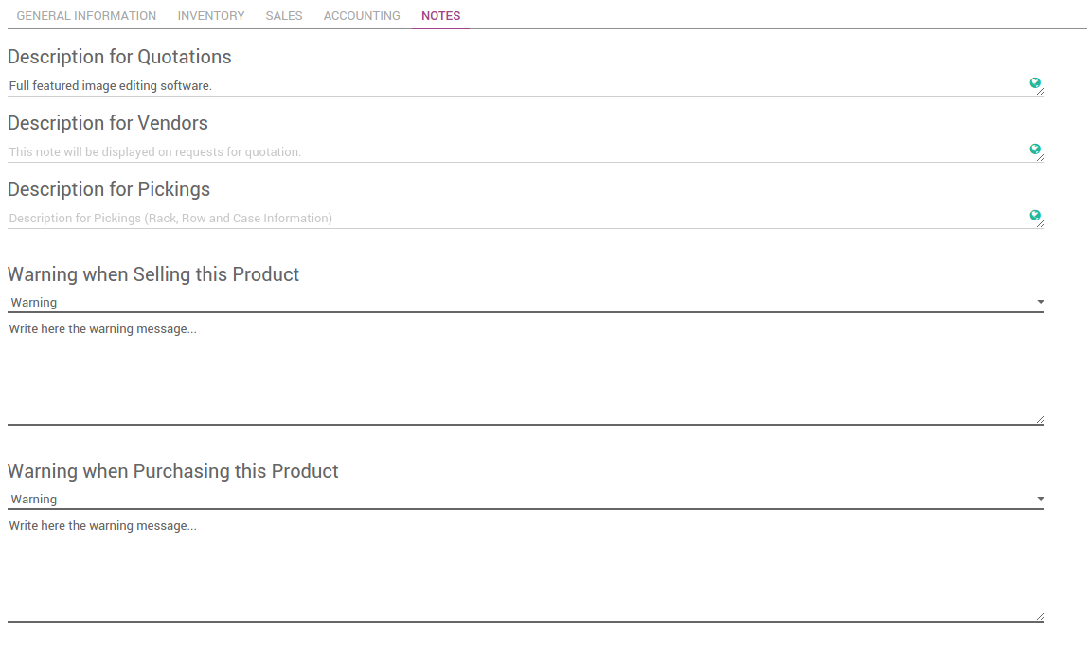This screenshot has height=652, width=1089.
Task: Select the Notes tab
Action: tap(439, 15)
